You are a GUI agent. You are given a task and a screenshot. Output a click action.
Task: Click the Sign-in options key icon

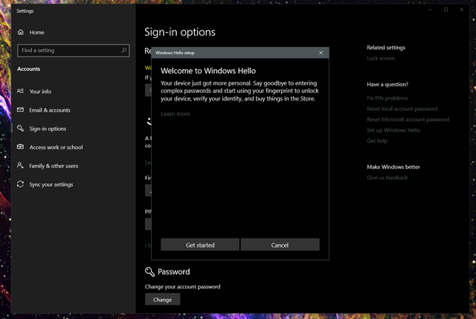(21, 129)
